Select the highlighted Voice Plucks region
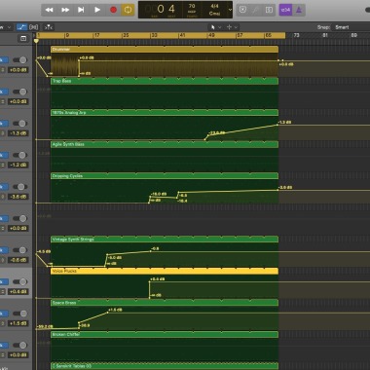Screen dimensions: 370x370 (x=165, y=271)
